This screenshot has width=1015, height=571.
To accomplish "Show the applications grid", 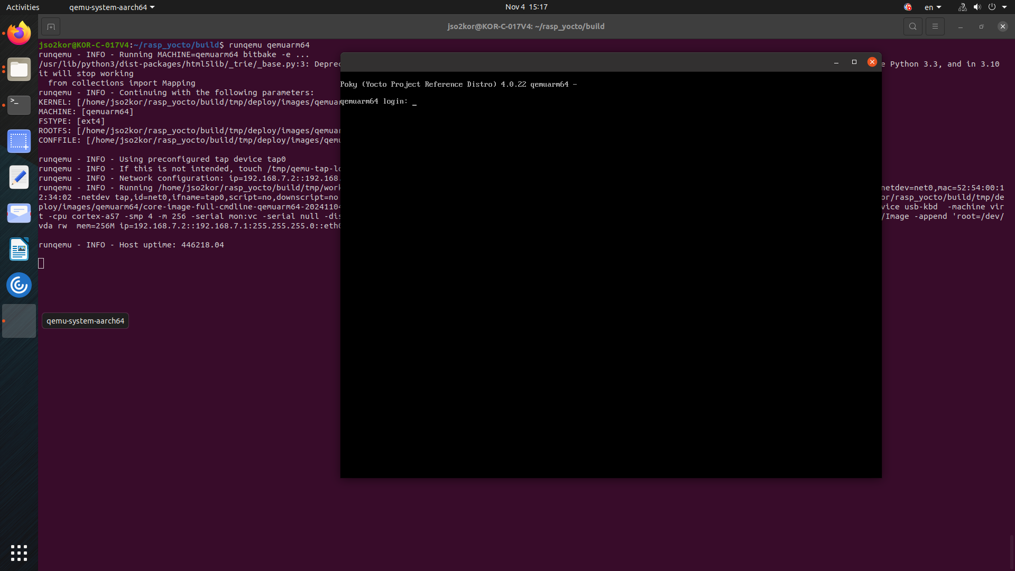I will (19, 553).
